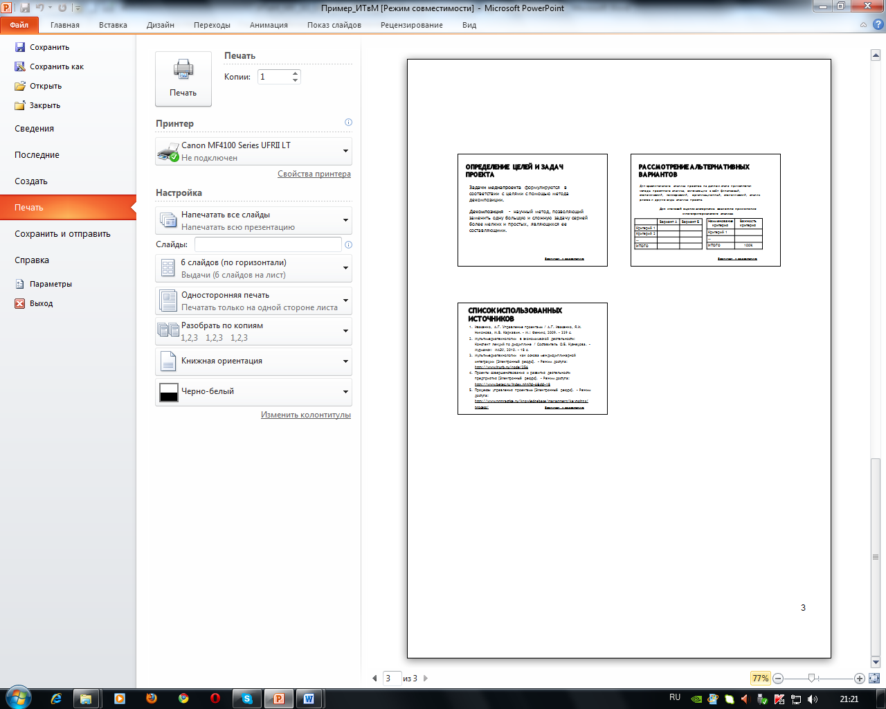The image size is (886, 709).
Task: Zoom out with minus button
Action: tap(778, 679)
